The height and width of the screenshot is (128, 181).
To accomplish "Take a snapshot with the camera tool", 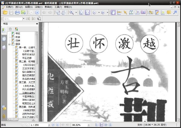I will click(x=143, y=12).
